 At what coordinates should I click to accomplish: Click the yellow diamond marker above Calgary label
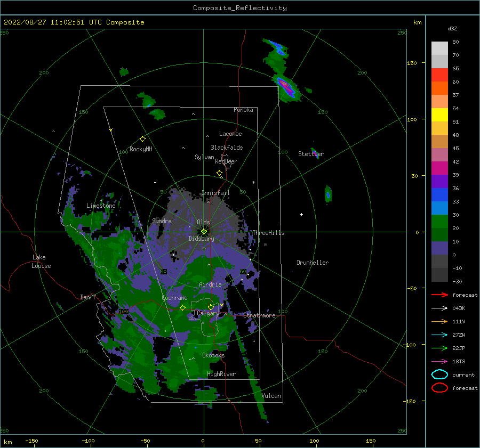pyautogui.click(x=211, y=307)
